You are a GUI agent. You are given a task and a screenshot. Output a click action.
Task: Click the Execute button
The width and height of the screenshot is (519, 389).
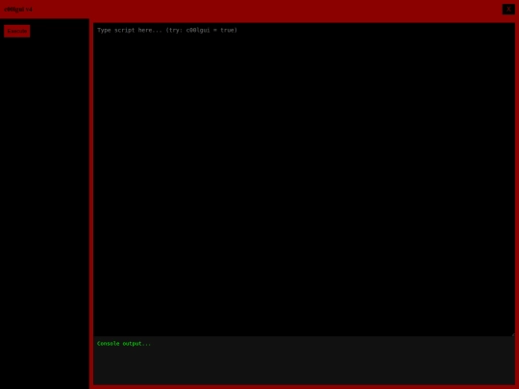tap(17, 31)
